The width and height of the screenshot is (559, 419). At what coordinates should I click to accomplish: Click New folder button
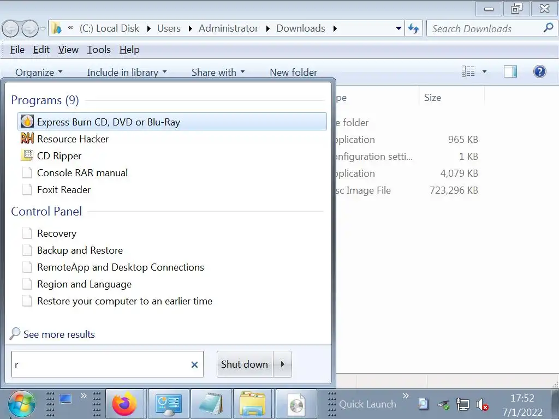tap(293, 73)
